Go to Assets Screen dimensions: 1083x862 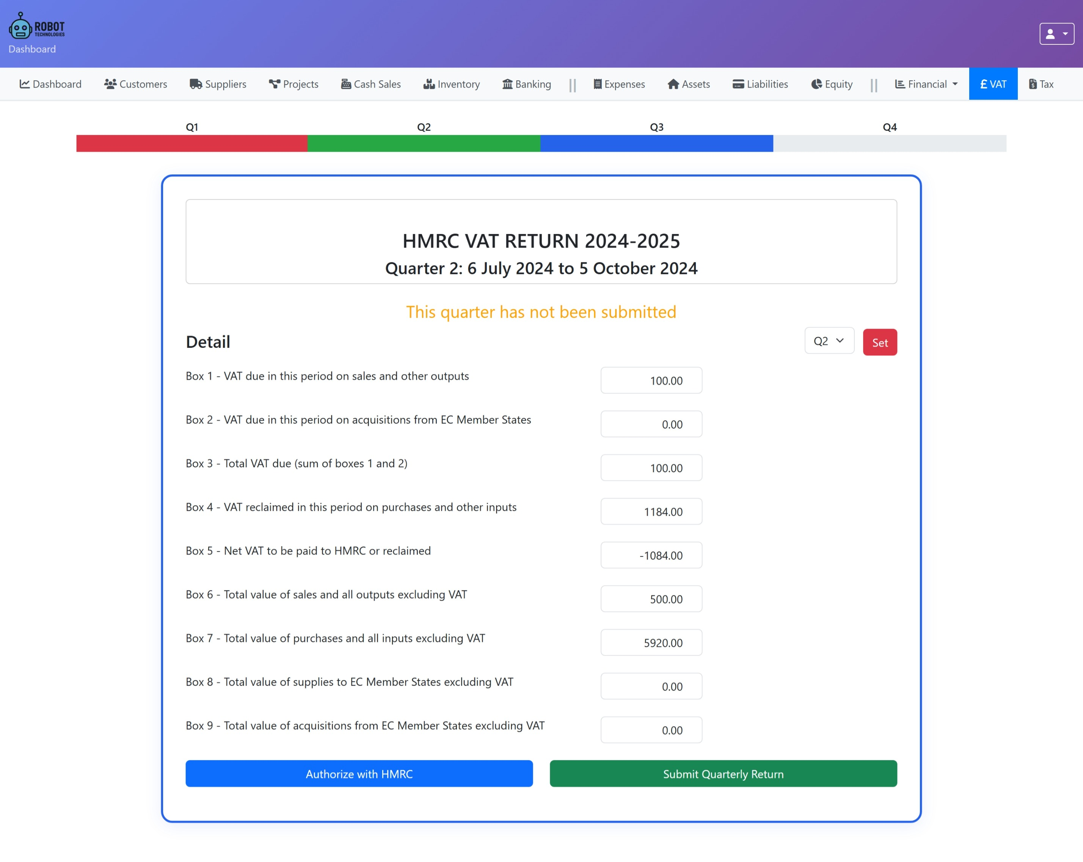(689, 84)
